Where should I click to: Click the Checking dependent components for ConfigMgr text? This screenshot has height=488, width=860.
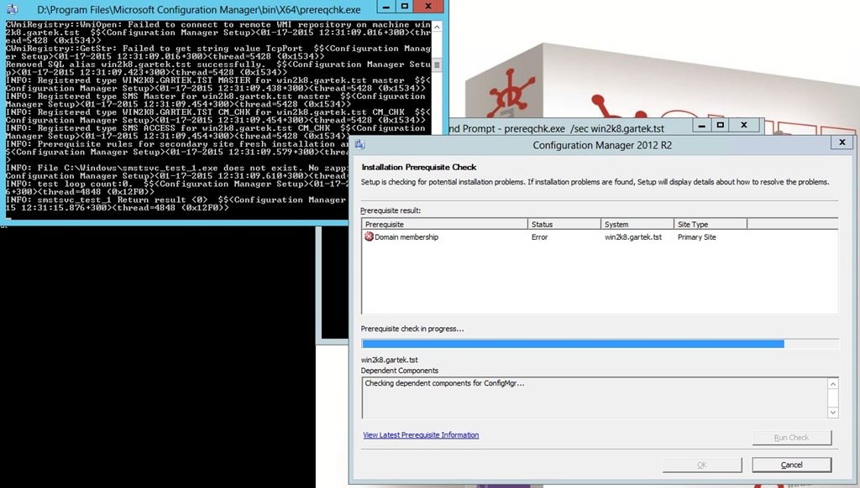(444, 383)
